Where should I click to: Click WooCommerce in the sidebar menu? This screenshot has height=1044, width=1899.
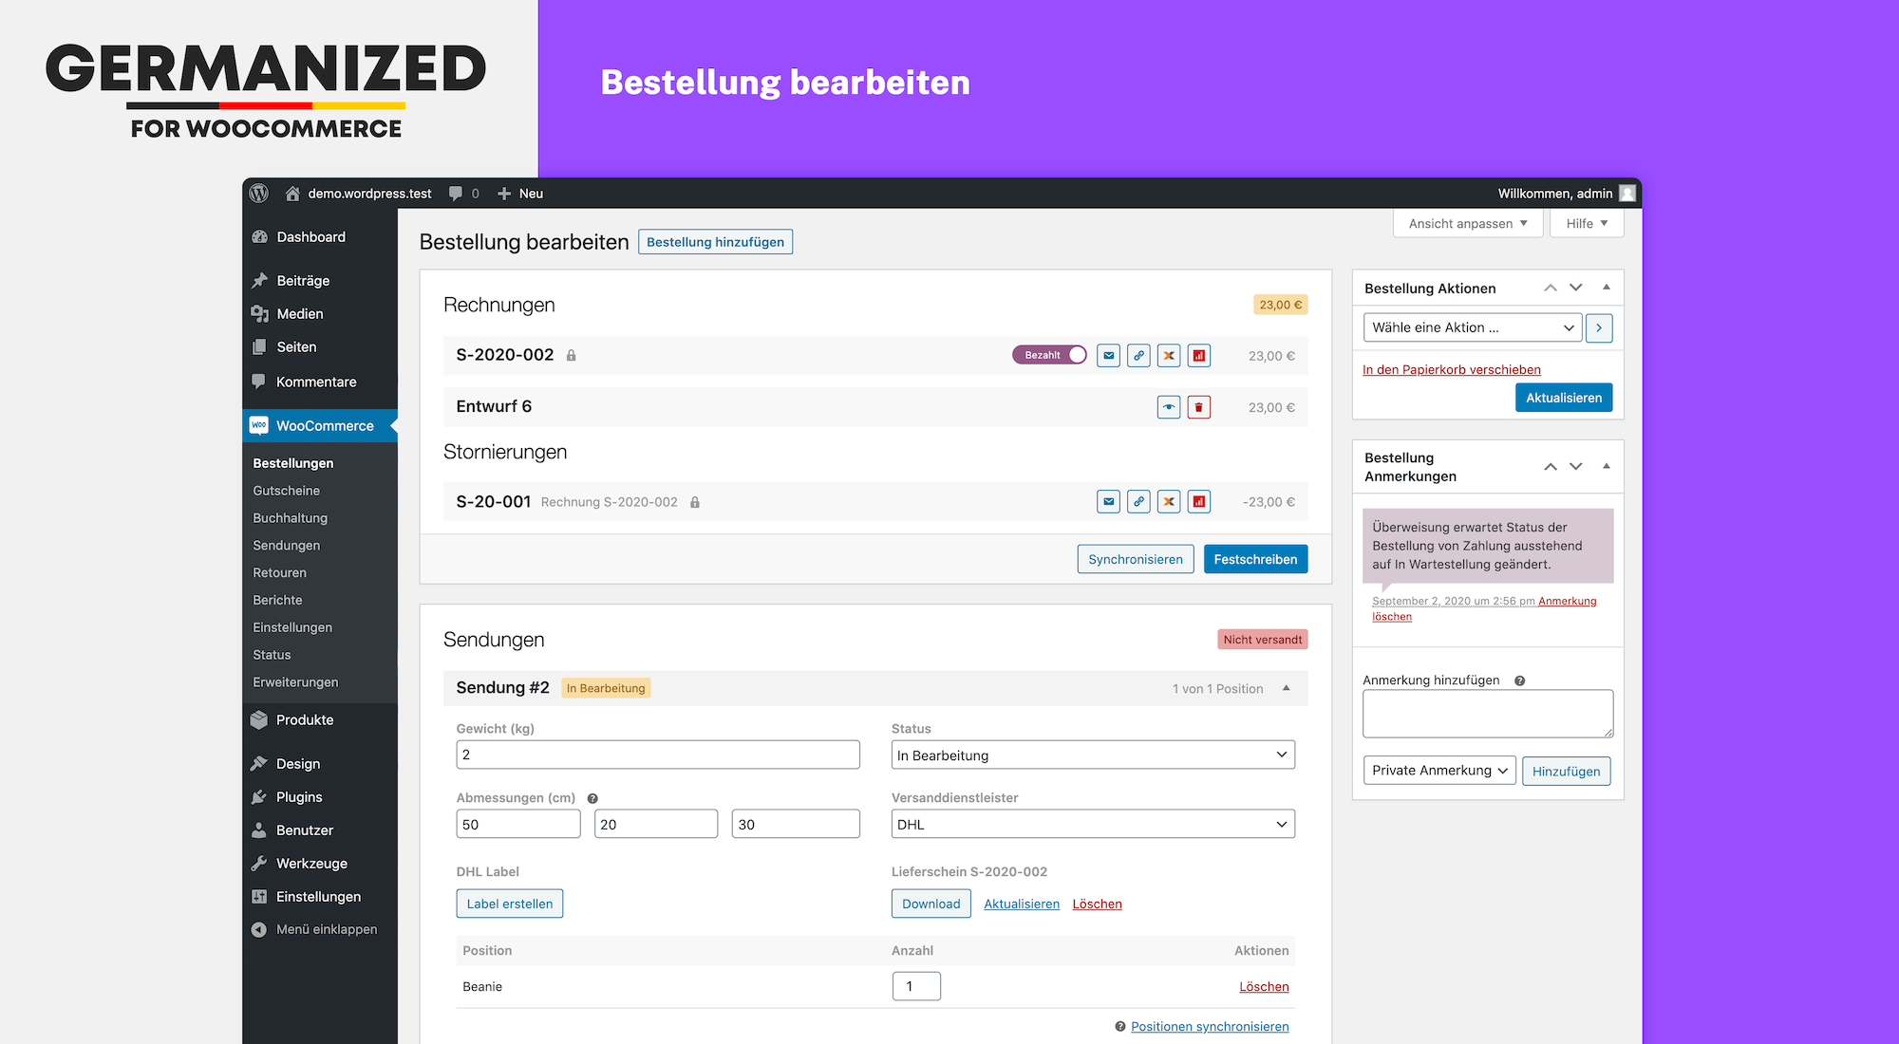pyautogui.click(x=326, y=423)
